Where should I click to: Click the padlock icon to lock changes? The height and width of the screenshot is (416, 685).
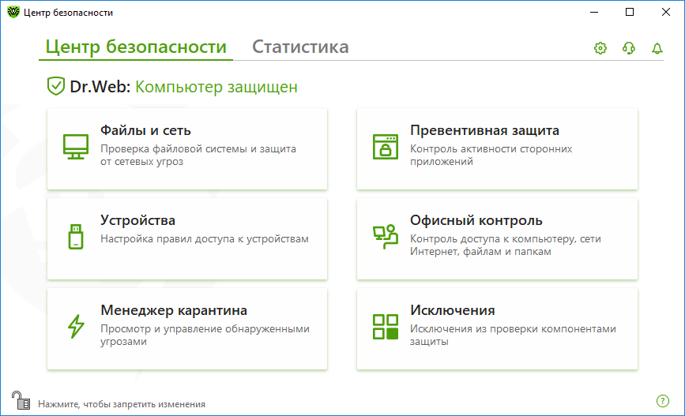click(x=21, y=400)
